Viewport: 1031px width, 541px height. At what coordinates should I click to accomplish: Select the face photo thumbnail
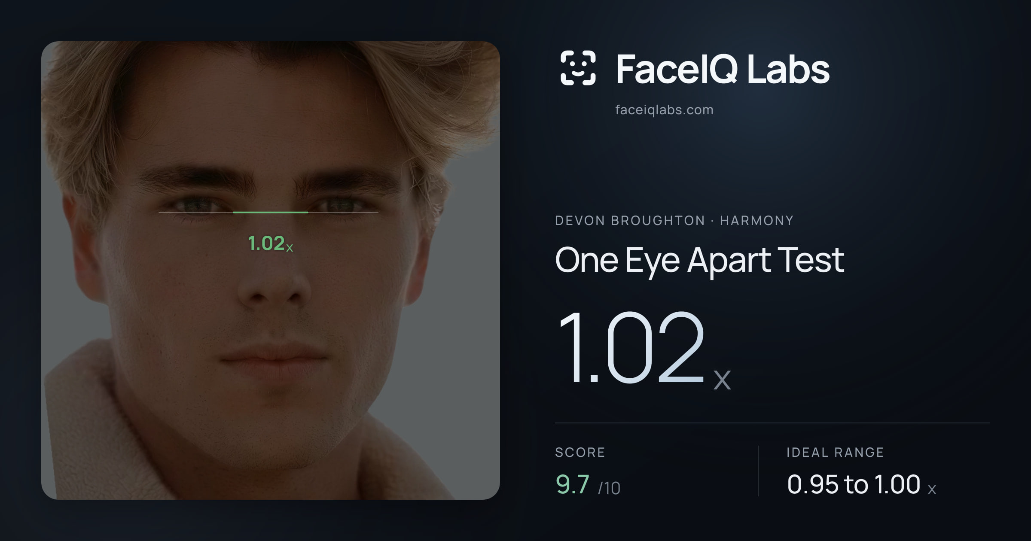click(x=271, y=270)
